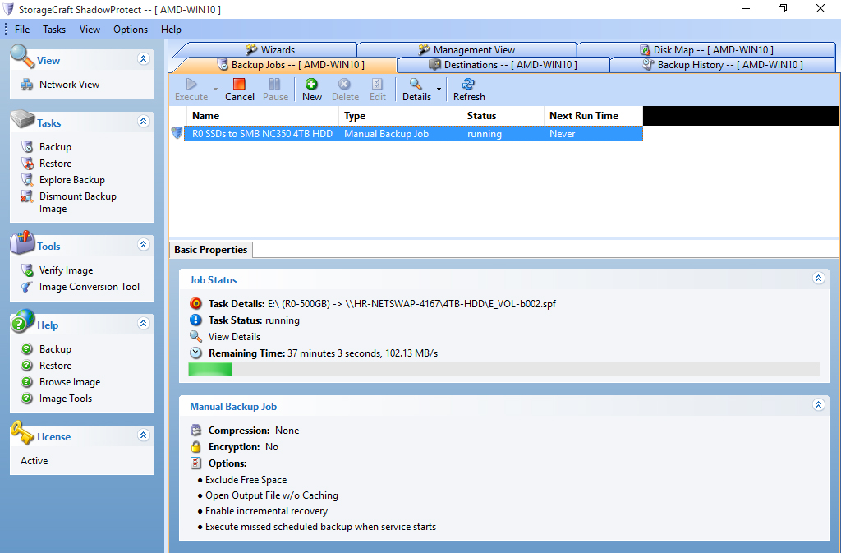Screen dimensions: 841x553
Task: Click the Task Details target icon
Action: 195,303
